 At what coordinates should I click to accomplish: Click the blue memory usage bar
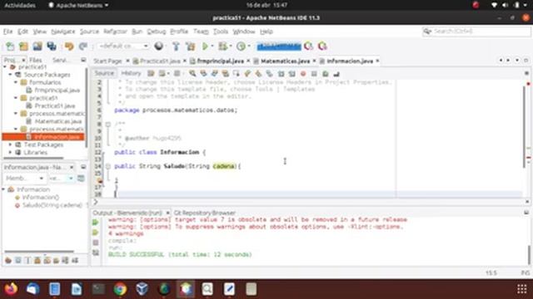(x=279, y=47)
